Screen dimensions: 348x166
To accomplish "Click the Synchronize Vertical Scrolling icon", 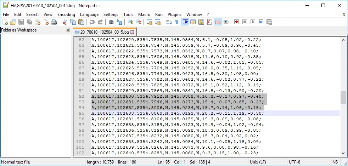I will coord(149,22).
